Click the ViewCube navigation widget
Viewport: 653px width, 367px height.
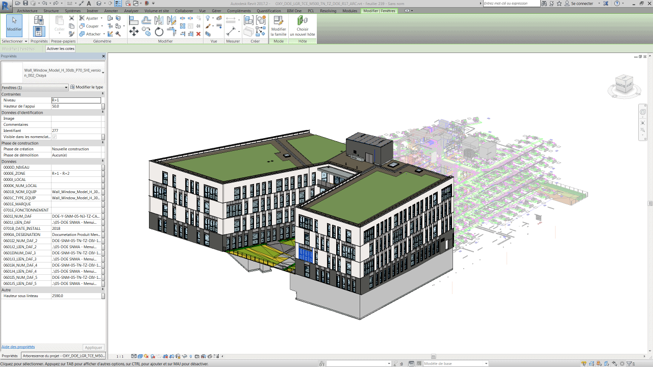coord(623,85)
